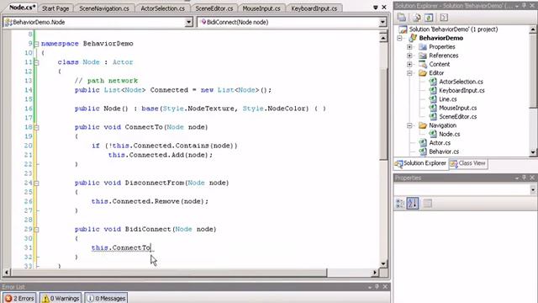Pin the Error List panel

pos(377,286)
